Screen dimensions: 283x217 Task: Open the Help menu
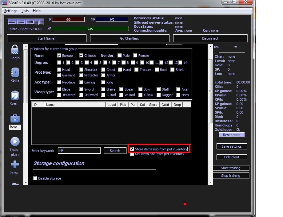pyautogui.click(x=37, y=11)
